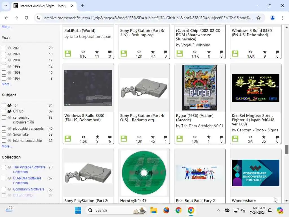This screenshot has height=217, width=289.
Task: Open CD-ROM Software Collection link
Action: (27, 181)
